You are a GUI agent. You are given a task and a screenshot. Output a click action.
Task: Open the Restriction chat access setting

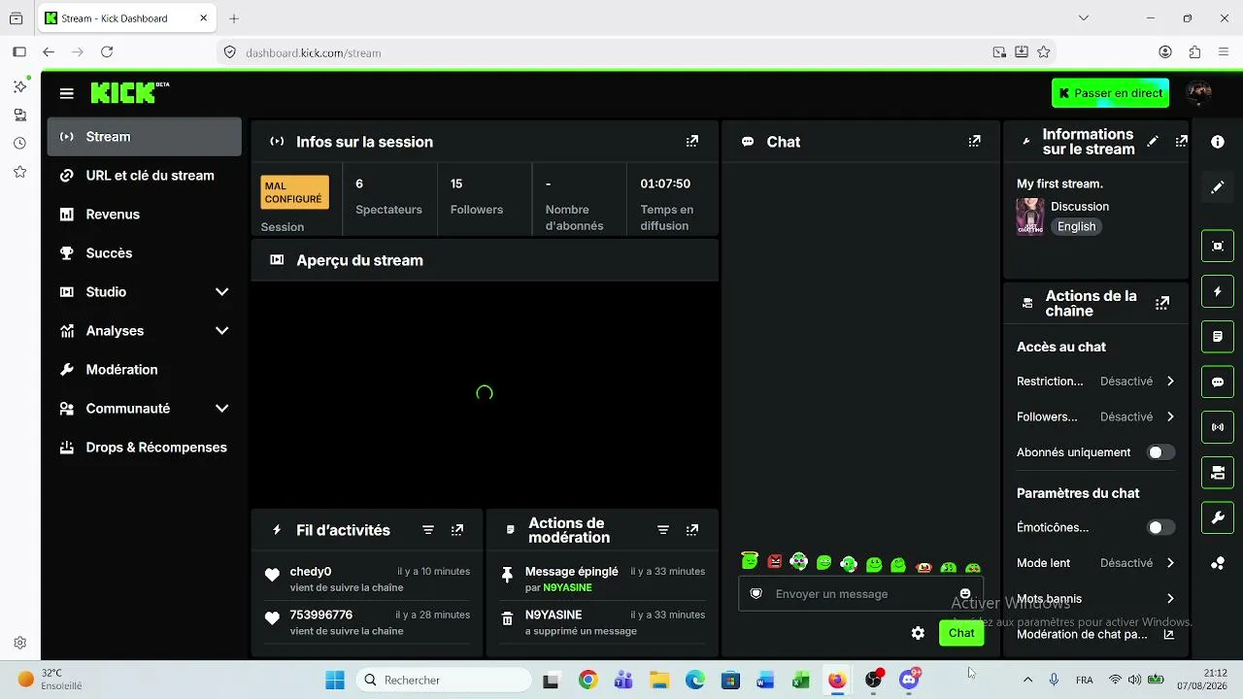(x=1096, y=382)
